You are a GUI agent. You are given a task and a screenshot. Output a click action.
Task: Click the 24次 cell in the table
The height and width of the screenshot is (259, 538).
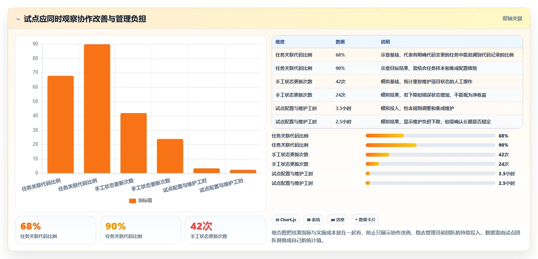point(340,95)
